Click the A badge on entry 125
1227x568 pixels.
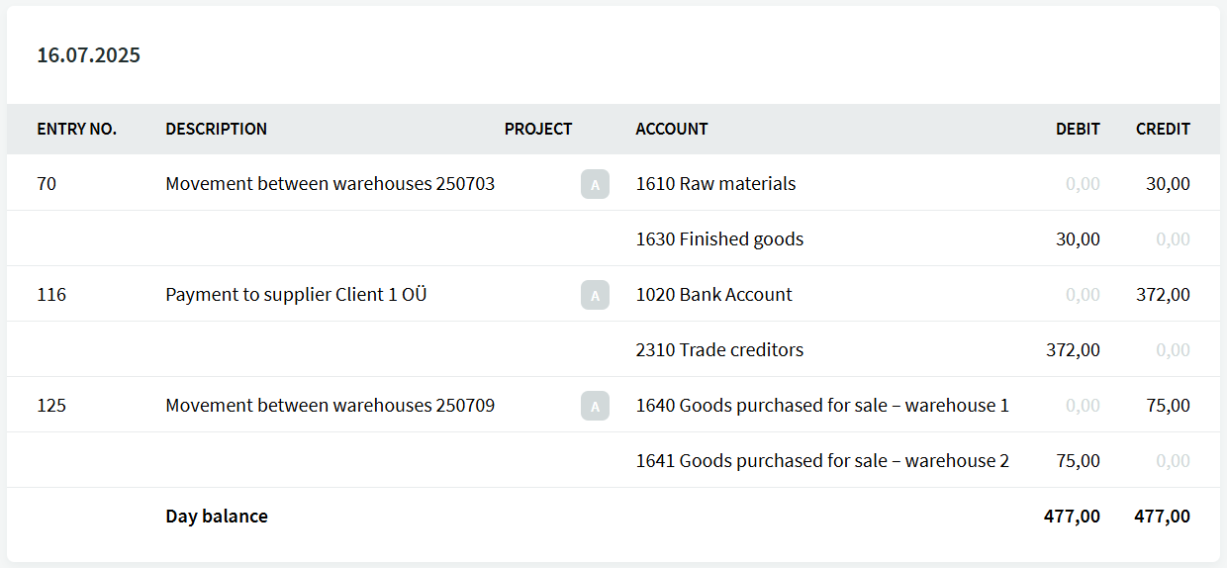[x=595, y=406]
